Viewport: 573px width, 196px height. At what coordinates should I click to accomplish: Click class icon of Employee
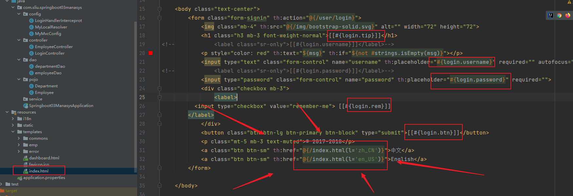click(x=31, y=93)
